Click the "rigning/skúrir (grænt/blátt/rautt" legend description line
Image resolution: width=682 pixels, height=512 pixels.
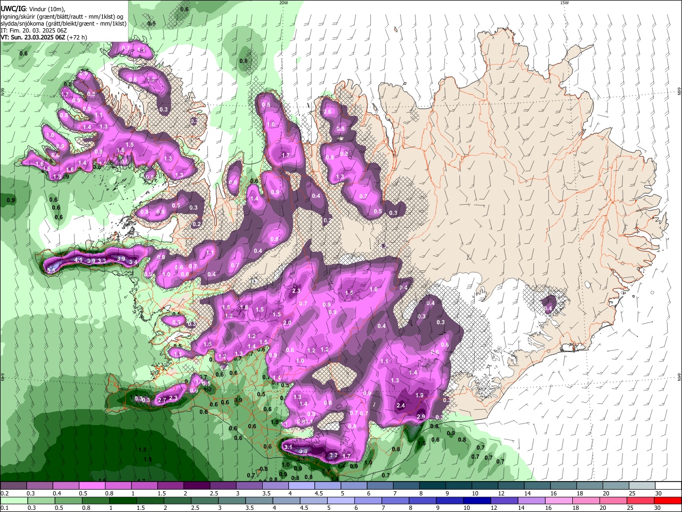(x=61, y=17)
